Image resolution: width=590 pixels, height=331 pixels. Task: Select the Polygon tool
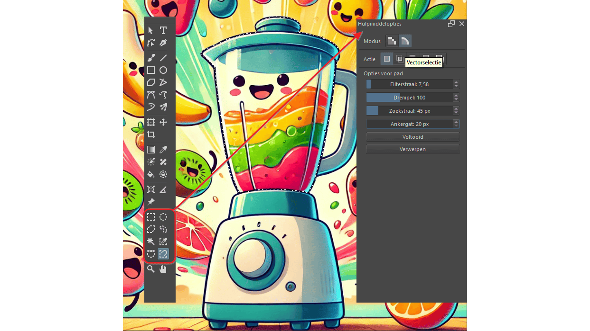(151, 82)
